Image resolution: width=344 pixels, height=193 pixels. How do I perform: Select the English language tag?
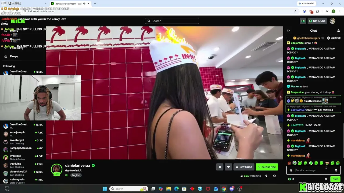[76, 175]
